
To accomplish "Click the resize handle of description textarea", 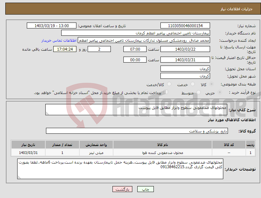I will [x=47, y=113].
